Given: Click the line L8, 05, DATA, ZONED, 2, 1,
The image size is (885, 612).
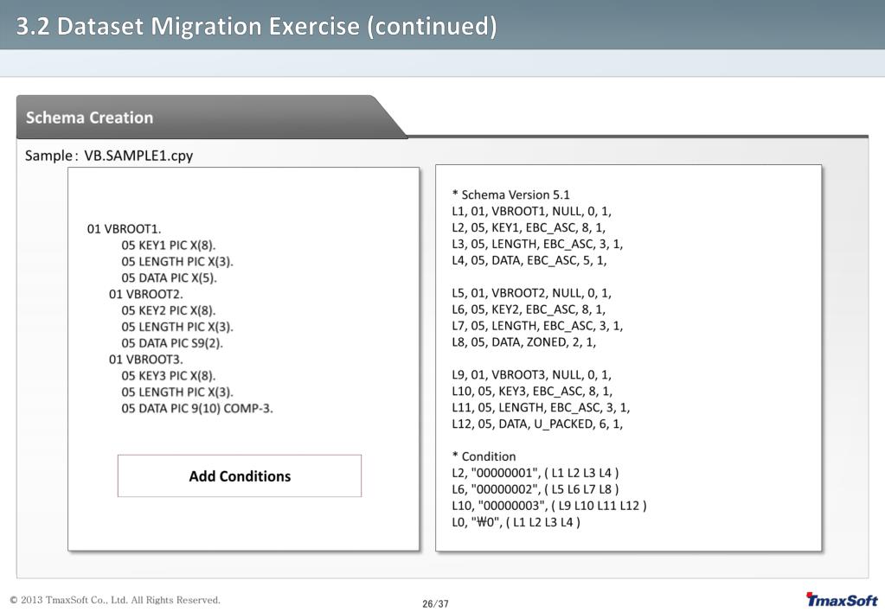Looking at the screenshot, I should pyautogui.click(x=523, y=342).
